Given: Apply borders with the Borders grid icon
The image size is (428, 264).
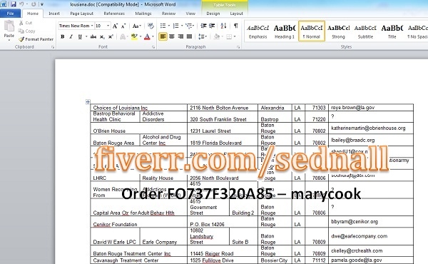Looking at the screenshot, I should (229, 36).
